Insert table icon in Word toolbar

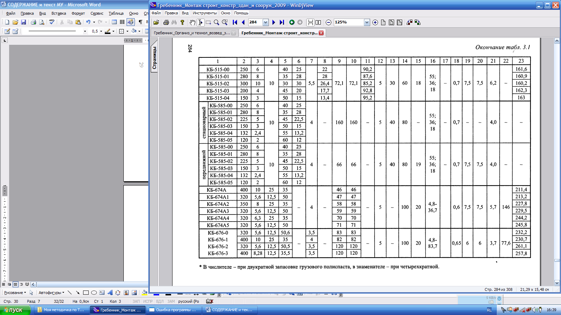[x=114, y=22]
